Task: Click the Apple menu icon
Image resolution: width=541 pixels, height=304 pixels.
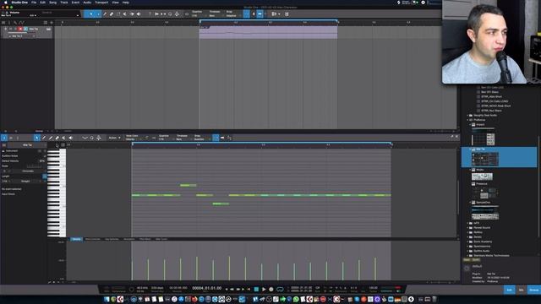Action: (5, 3)
